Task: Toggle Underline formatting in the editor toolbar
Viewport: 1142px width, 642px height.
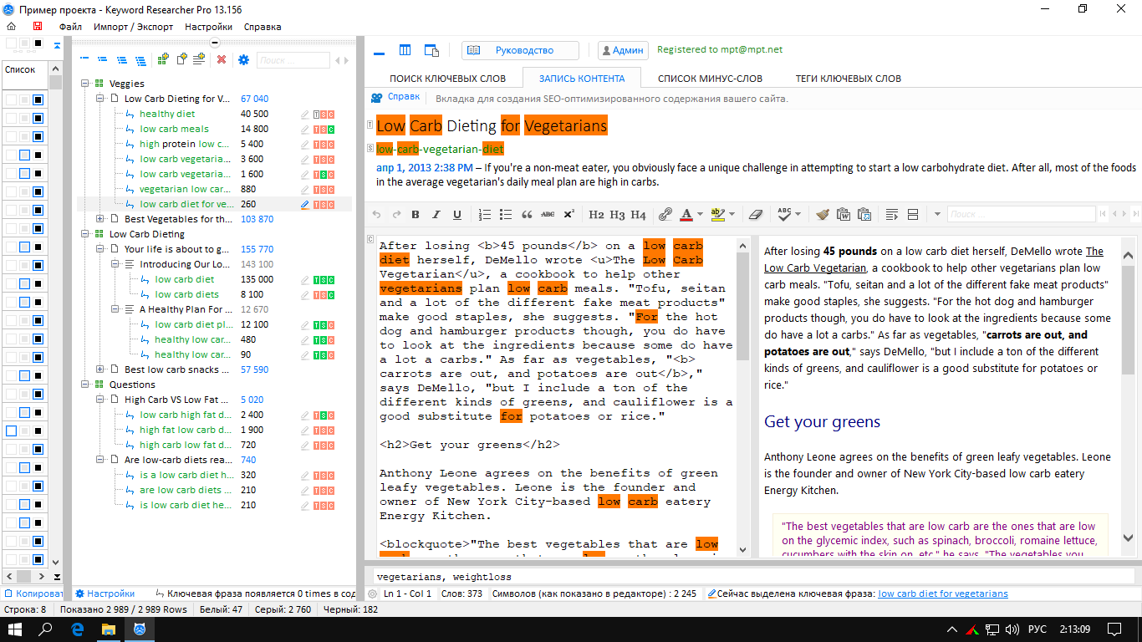Action: tap(457, 215)
